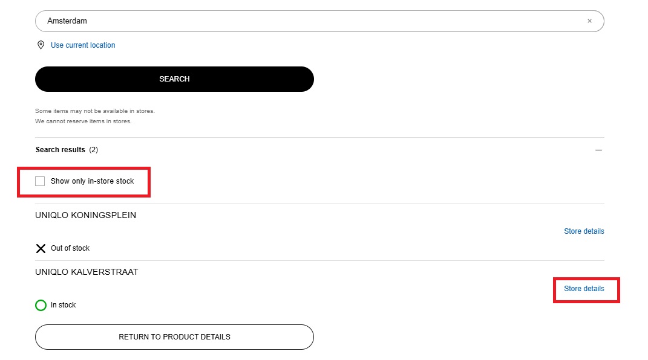648x360 pixels.
Task: Return to product details
Action: pos(174,337)
